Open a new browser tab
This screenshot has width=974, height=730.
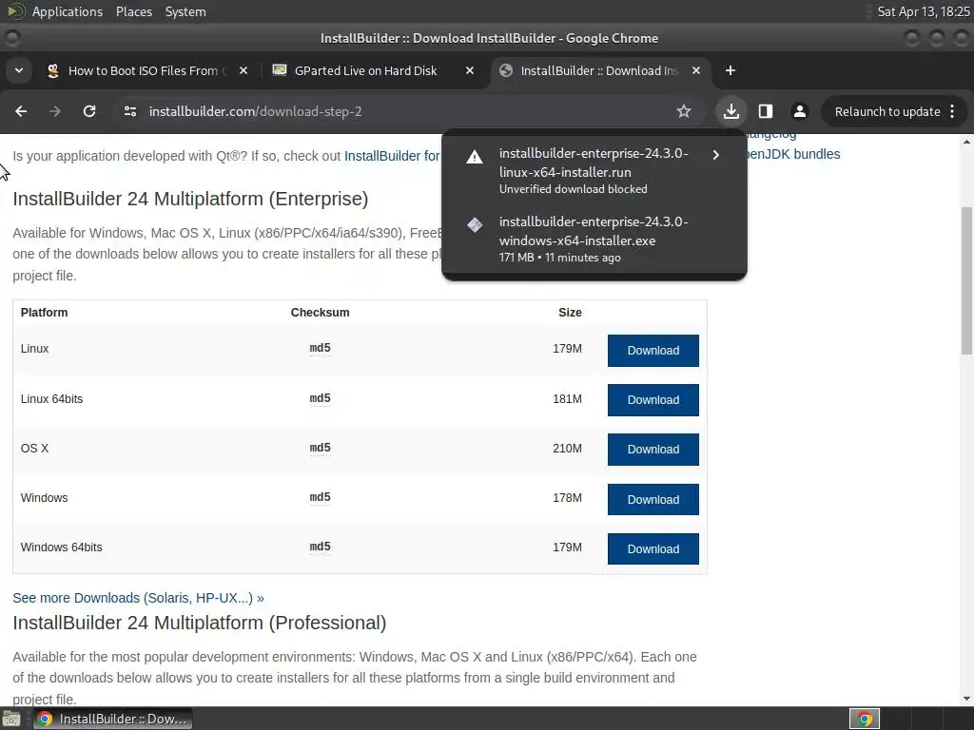(x=730, y=70)
